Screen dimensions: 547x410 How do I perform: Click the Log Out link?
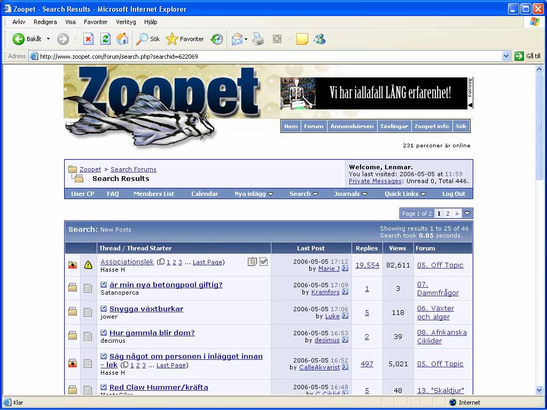(454, 194)
